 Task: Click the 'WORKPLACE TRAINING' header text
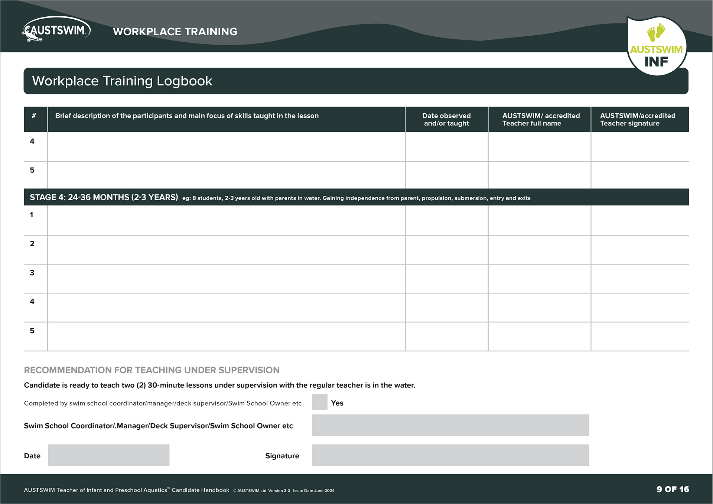click(175, 32)
